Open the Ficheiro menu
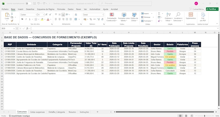The width and height of the screenshot is (220, 117). click(5, 9)
